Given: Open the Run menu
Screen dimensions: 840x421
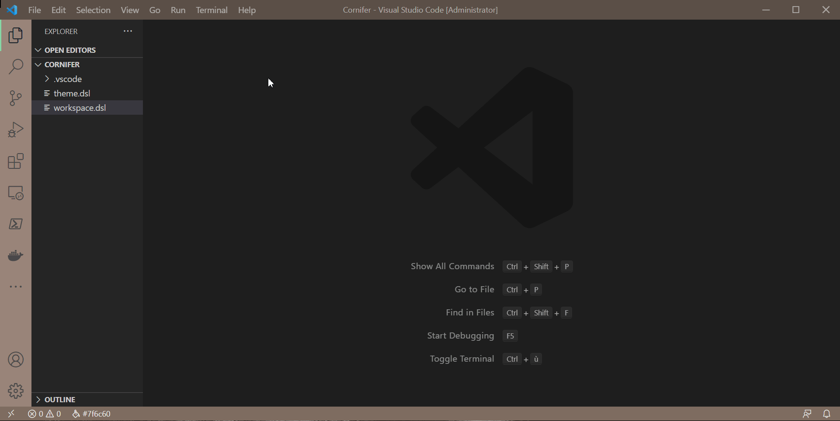Looking at the screenshot, I should pyautogui.click(x=178, y=10).
